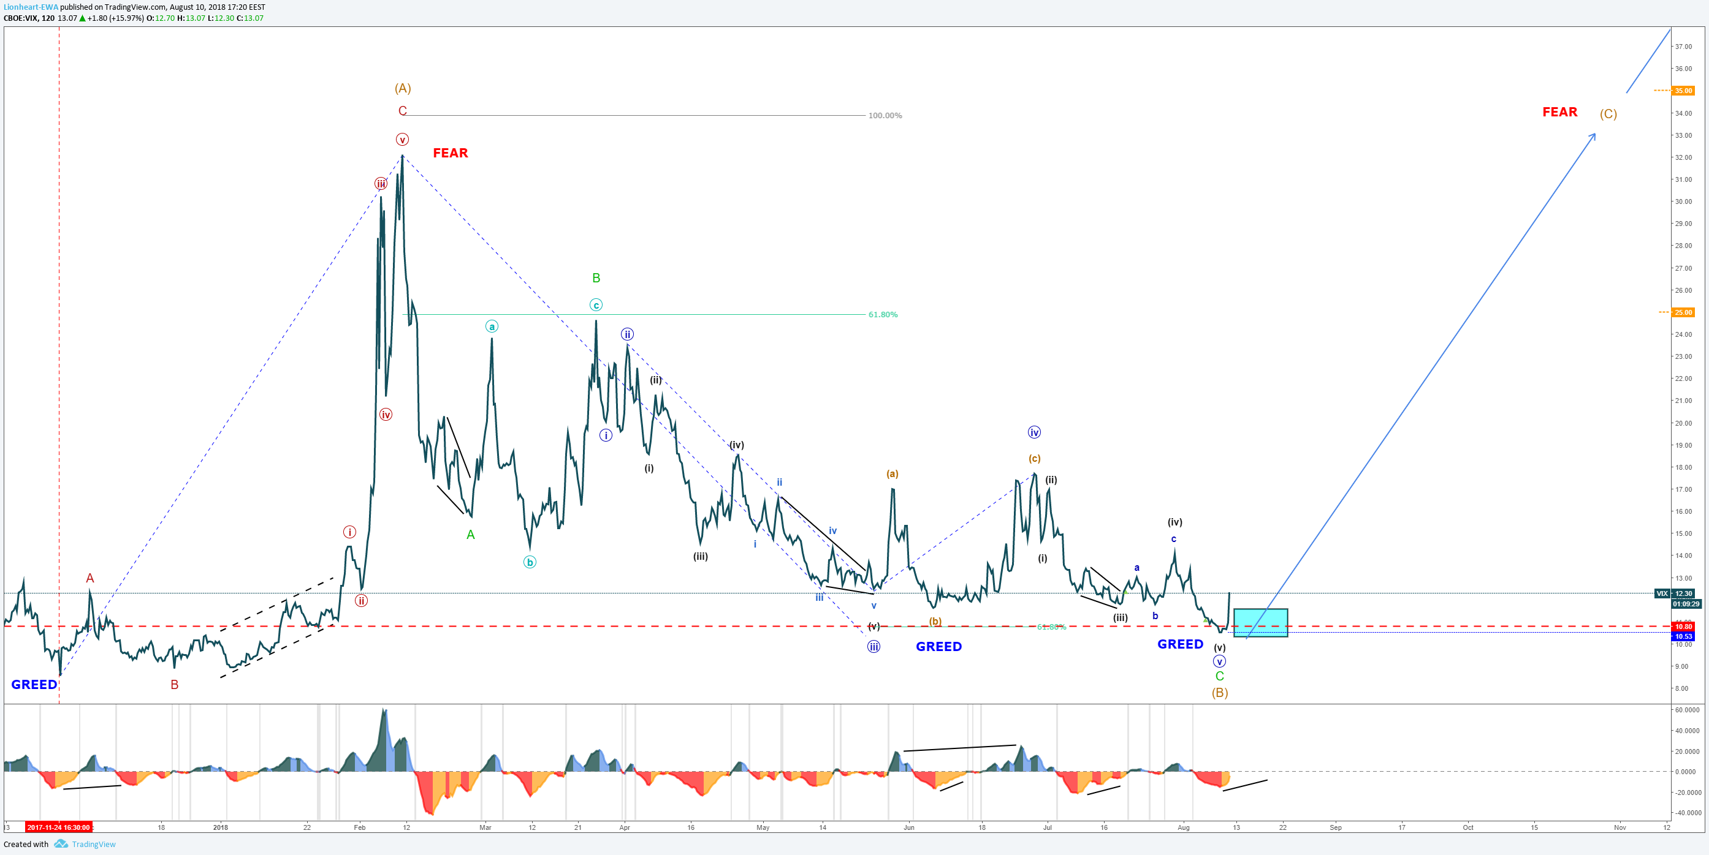The width and height of the screenshot is (1709, 855).
Task: Click the red circled iv wave marker
Action: (x=386, y=415)
